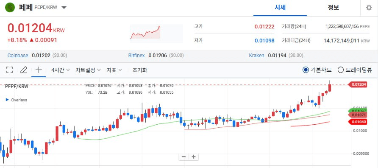Switch to the 정보 tab
Viewport: 378px width, 168px height.
click(x=334, y=8)
